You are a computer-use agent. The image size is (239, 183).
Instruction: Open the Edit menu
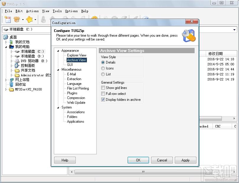click(x=19, y=11)
